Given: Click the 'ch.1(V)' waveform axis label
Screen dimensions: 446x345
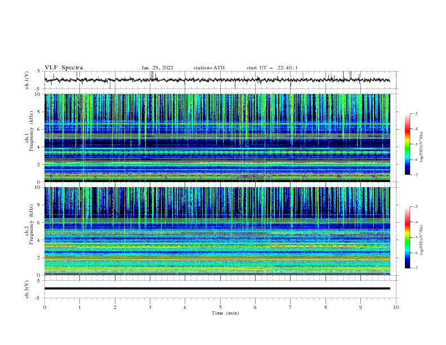Looking at the screenshot, I should (x=27, y=80).
